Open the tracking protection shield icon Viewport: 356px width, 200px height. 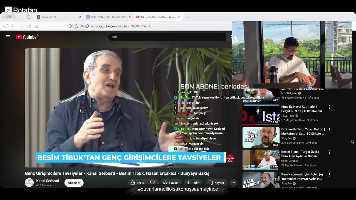coord(70,26)
